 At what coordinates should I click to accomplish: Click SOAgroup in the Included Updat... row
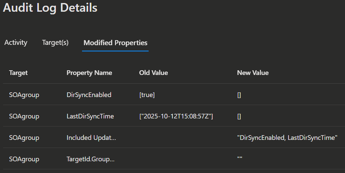[x=24, y=138]
